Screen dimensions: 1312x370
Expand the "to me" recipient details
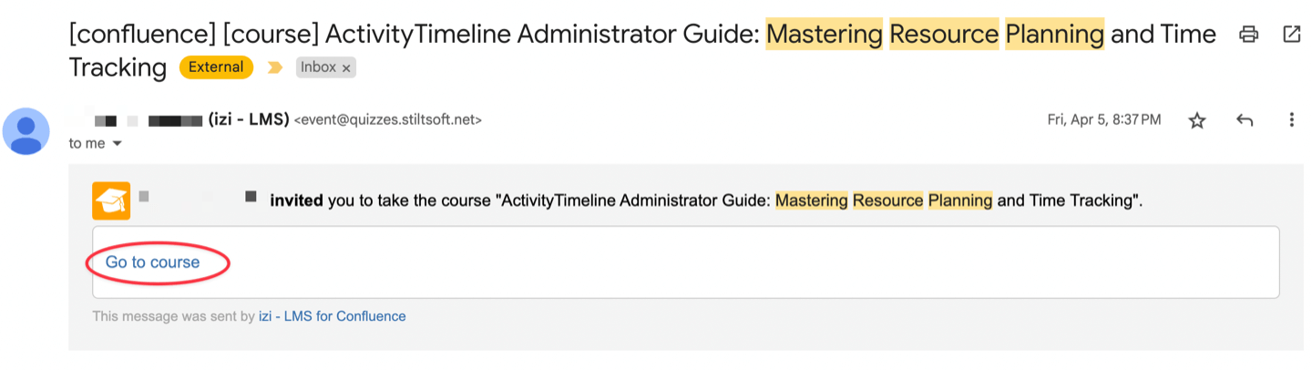(117, 144)
